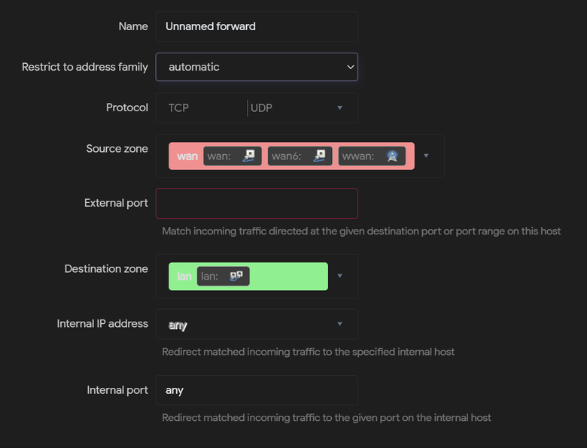Expand the Source zone dropdown arrow

(426, 156)
